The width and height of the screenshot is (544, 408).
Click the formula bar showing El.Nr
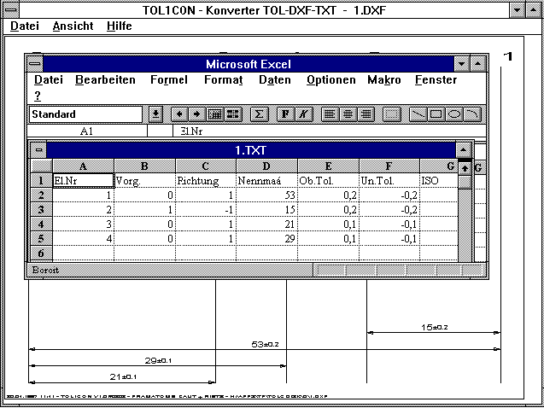pos(329,131)
